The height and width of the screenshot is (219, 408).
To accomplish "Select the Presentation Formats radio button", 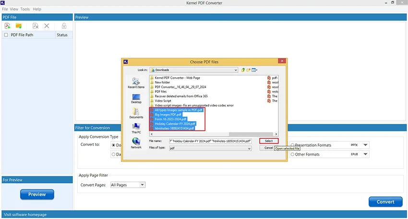I will coord(292,145).
